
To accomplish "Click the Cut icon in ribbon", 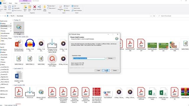I will (x=14, y=6).
